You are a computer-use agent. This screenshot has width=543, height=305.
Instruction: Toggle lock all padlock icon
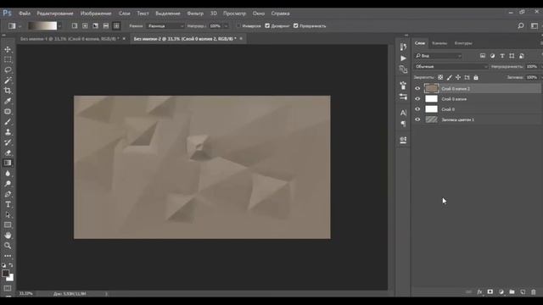(476, 77)
